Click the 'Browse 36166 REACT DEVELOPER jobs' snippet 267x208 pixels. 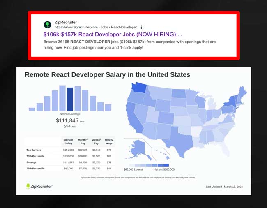pos(129,45)
